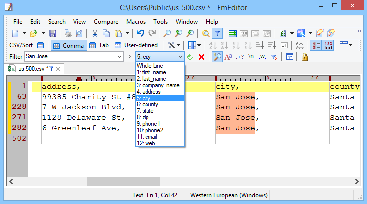Click the Find Next toolbar icon
367x204 pixels.
tap(190, 33)
